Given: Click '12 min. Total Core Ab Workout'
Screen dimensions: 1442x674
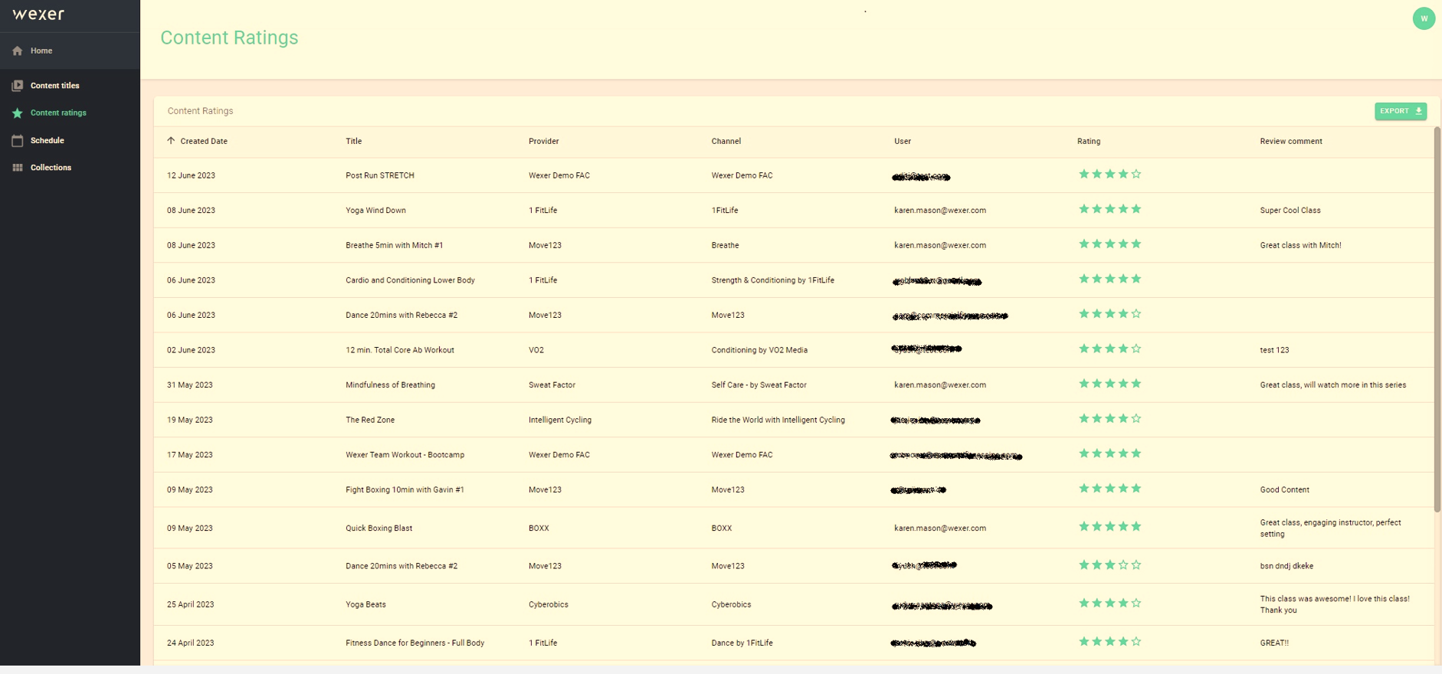Looking at the screenshot, I should point(399,350).
